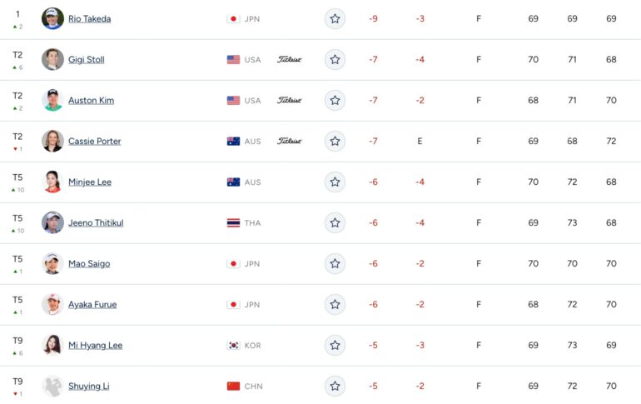This screenshot has height=404, width=641.
Task: Click the Titleist logo next to Auston Kim
Action: 290,100
